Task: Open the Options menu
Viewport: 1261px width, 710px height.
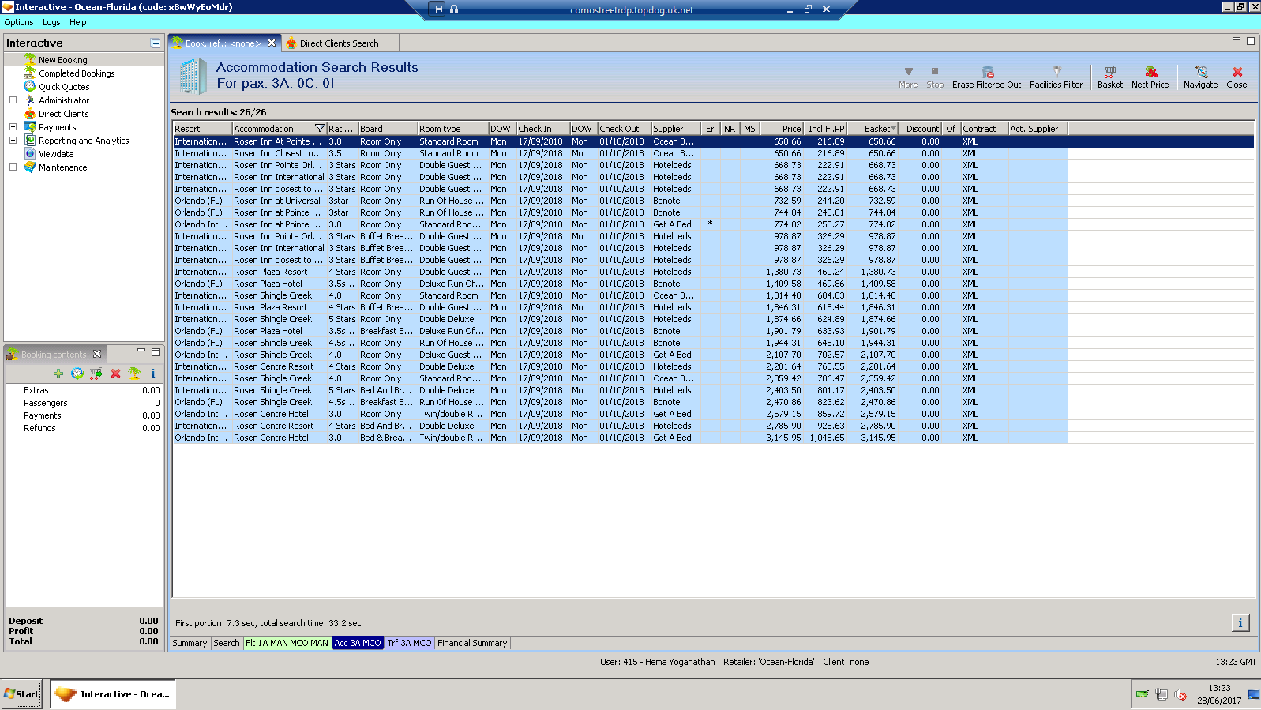Action: 19,23
